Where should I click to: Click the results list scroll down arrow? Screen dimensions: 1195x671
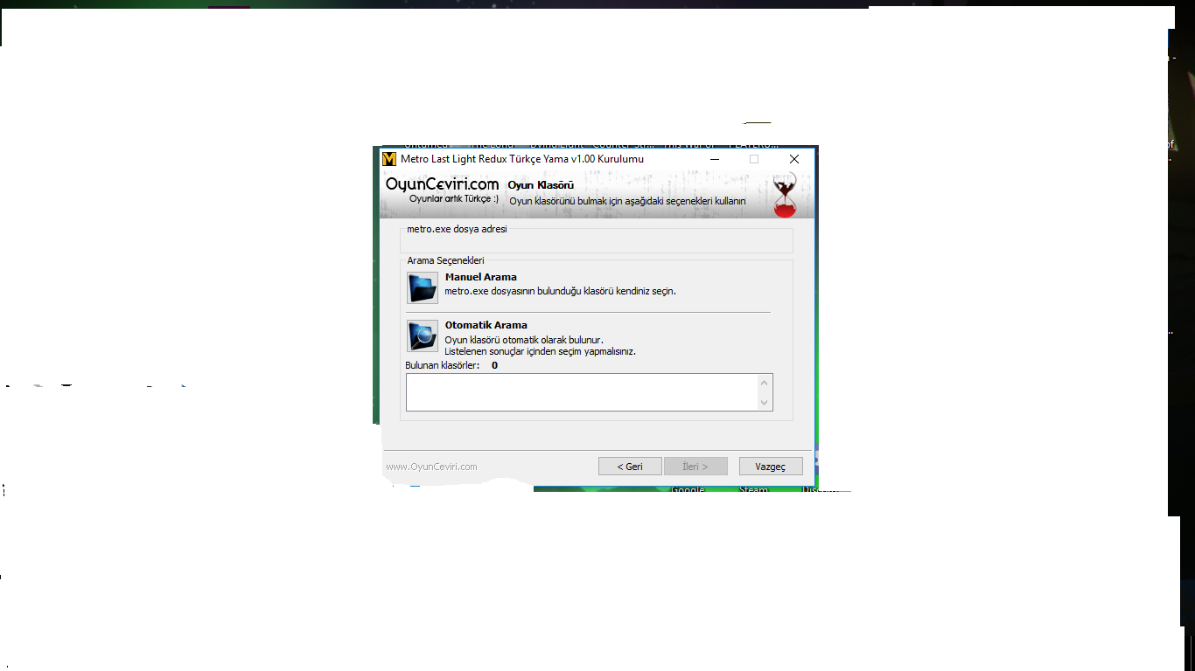[x=765, y=402]
